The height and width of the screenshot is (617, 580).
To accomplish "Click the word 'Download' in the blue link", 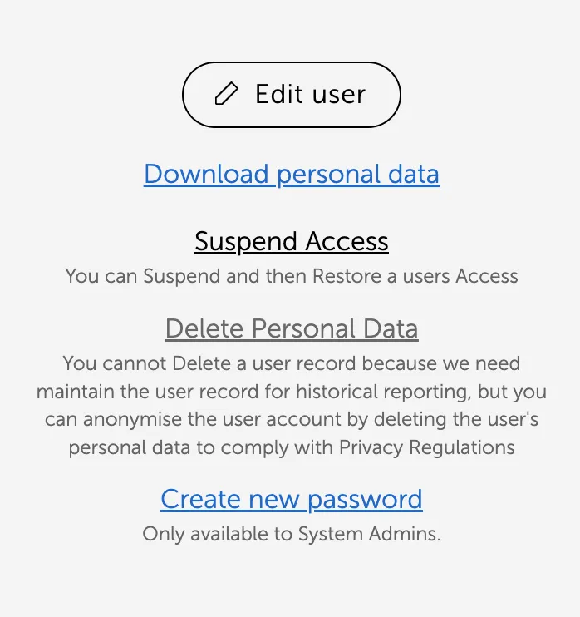I will 206,175.
